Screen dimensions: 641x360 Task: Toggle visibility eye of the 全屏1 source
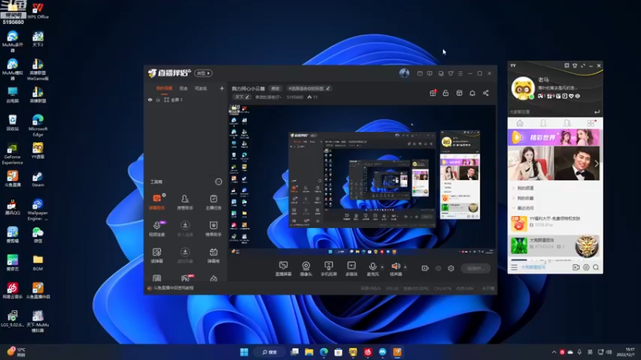[150, 99]
